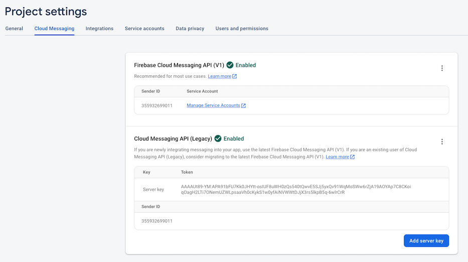Click the green Enabled checkmark for the V1 API
468x262 pixels.
tap(230, 65)
